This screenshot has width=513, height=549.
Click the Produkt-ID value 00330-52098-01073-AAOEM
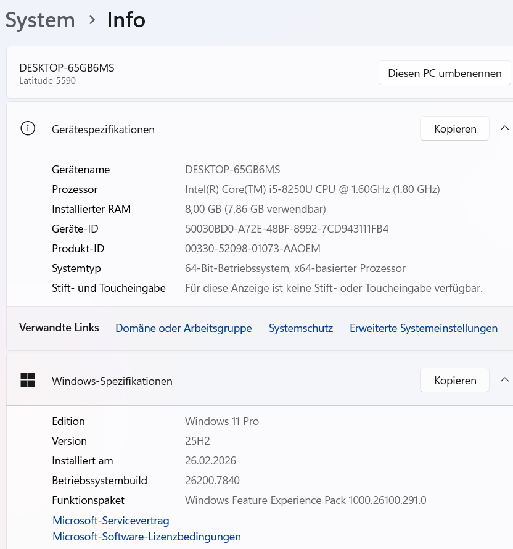[x=252, y=249]
